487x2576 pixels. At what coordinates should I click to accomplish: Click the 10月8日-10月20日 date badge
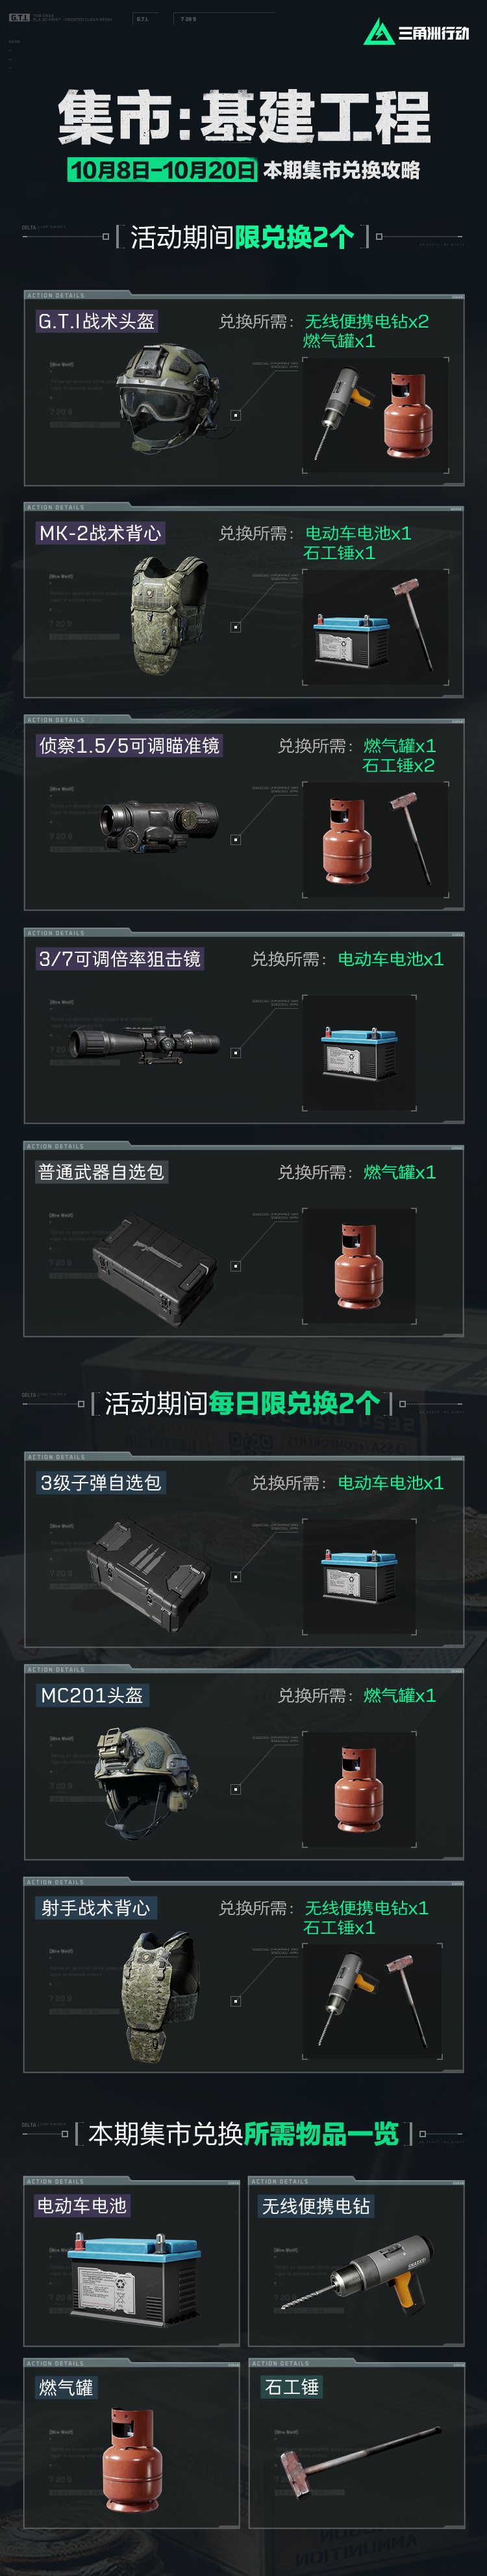tap(163, 170)
